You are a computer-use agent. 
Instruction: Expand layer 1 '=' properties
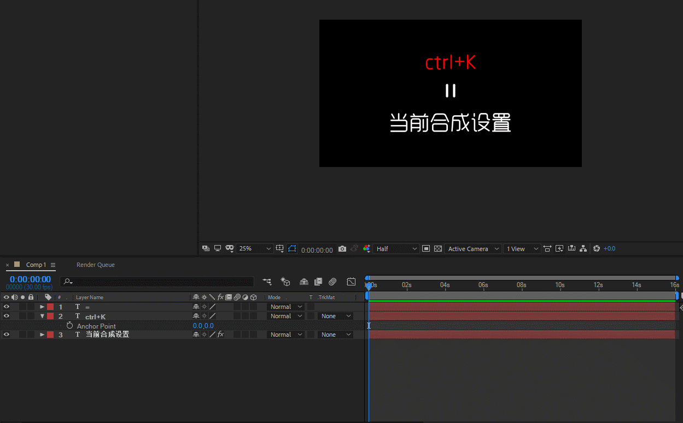pos(42,307)
